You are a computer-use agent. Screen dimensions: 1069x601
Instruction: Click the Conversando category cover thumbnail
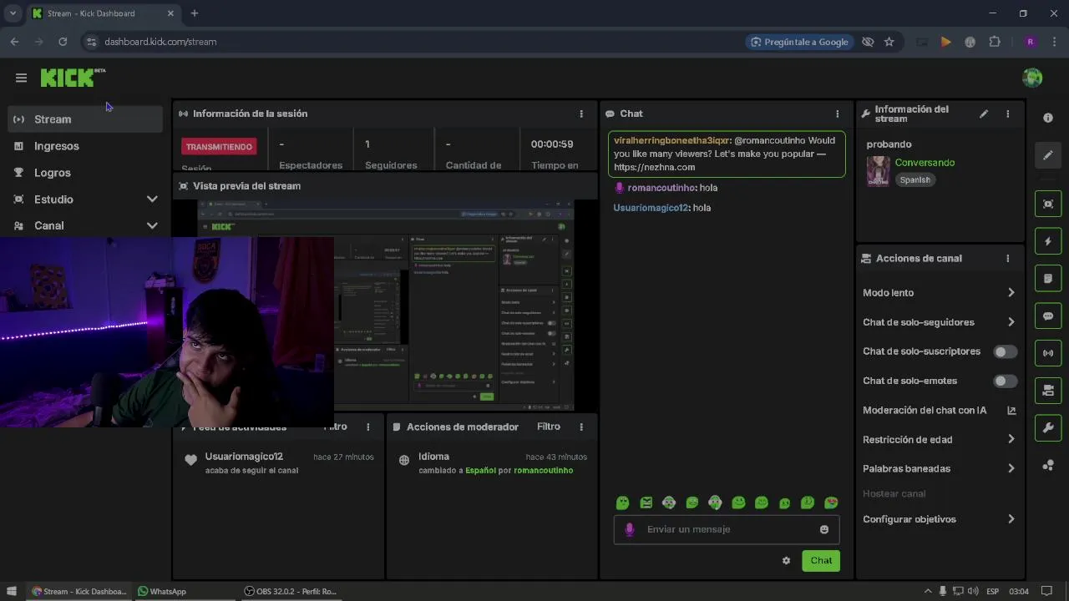(878, 171)
